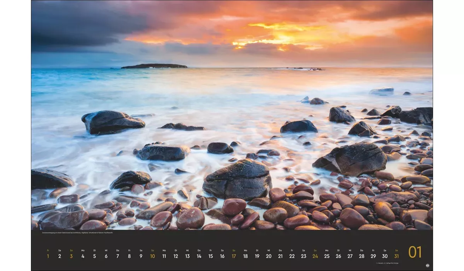Select day 13 in the calendar strip
The height and width of the screenshot is (271, 464).
(x=187, y=254)
